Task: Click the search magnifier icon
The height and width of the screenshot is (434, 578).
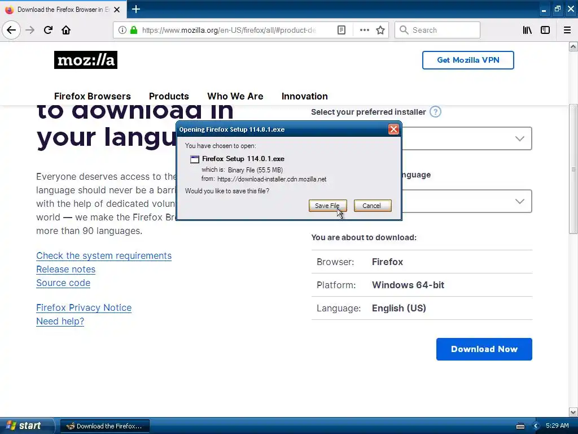Action: [x=404, y=30]
